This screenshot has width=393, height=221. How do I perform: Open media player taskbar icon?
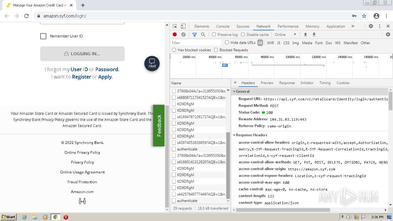pyautogui.click(x=45, y=217)
